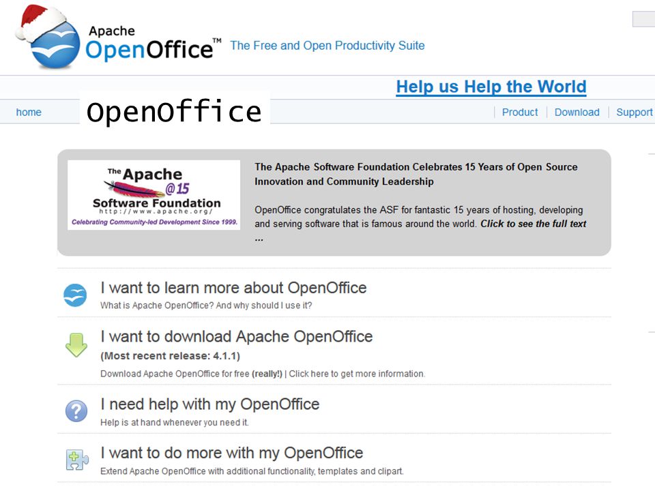Open the Apache @15 Software Foundation banner image
Image resolution: width=655 pixels, height=491 pixels.
click(x=154, y=195)
